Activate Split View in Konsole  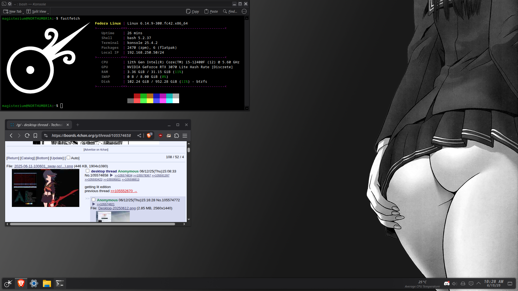(x=36, y=11)
